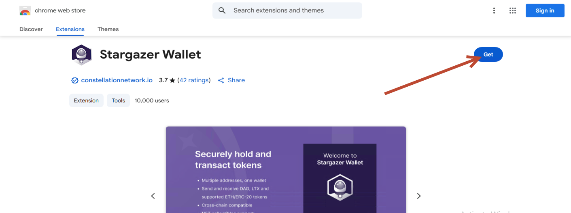This screenshot has width=571, height=213.
Task: Open the constellationnetwork.io publisher link
Action: point(117,80)
